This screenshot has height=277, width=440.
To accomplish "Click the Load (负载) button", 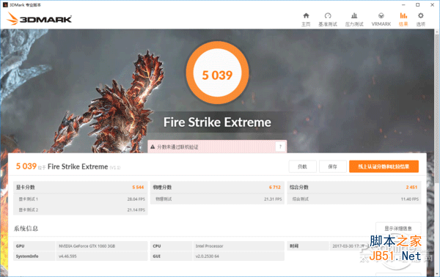I will click(302, 166).
